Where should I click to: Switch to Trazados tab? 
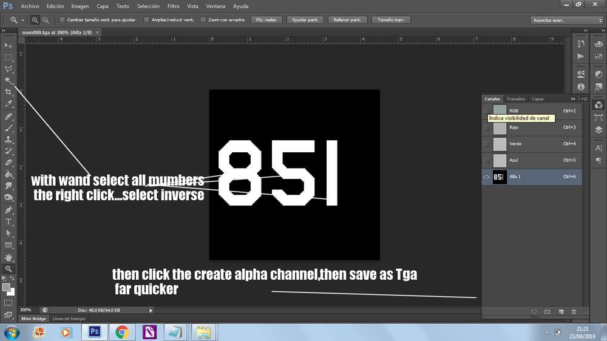click(515, 99)
